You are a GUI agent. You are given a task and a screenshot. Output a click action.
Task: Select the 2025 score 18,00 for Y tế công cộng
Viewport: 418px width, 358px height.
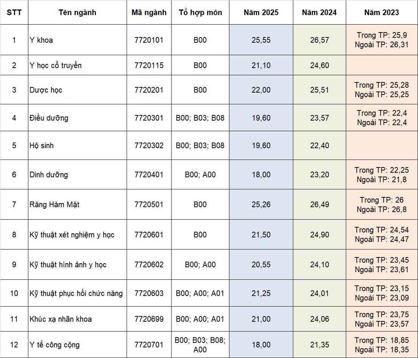tap(261, 345)
